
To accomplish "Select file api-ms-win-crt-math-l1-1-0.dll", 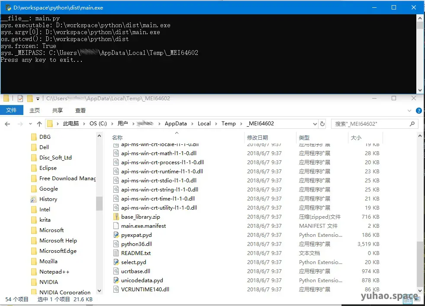I will pyautogui.click(x=159, y=153).
